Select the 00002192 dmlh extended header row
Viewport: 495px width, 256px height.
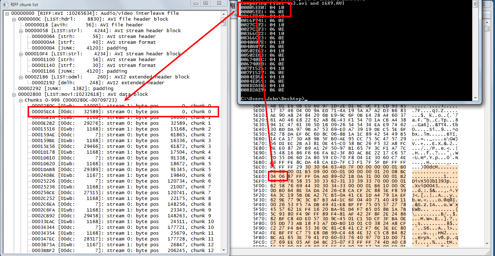(x=98, y=83)
